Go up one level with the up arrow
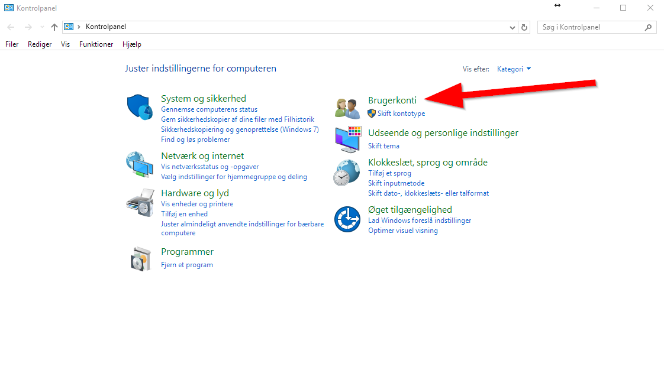Screen dimensions: 664x373 (54, 27)
